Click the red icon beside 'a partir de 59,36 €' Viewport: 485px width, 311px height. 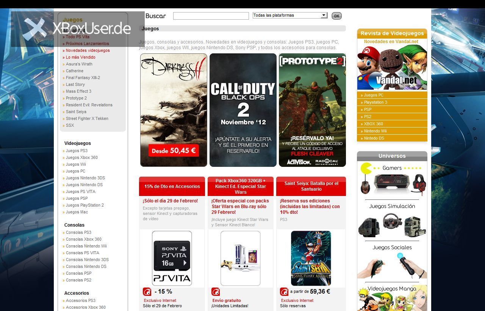[284, 292]
